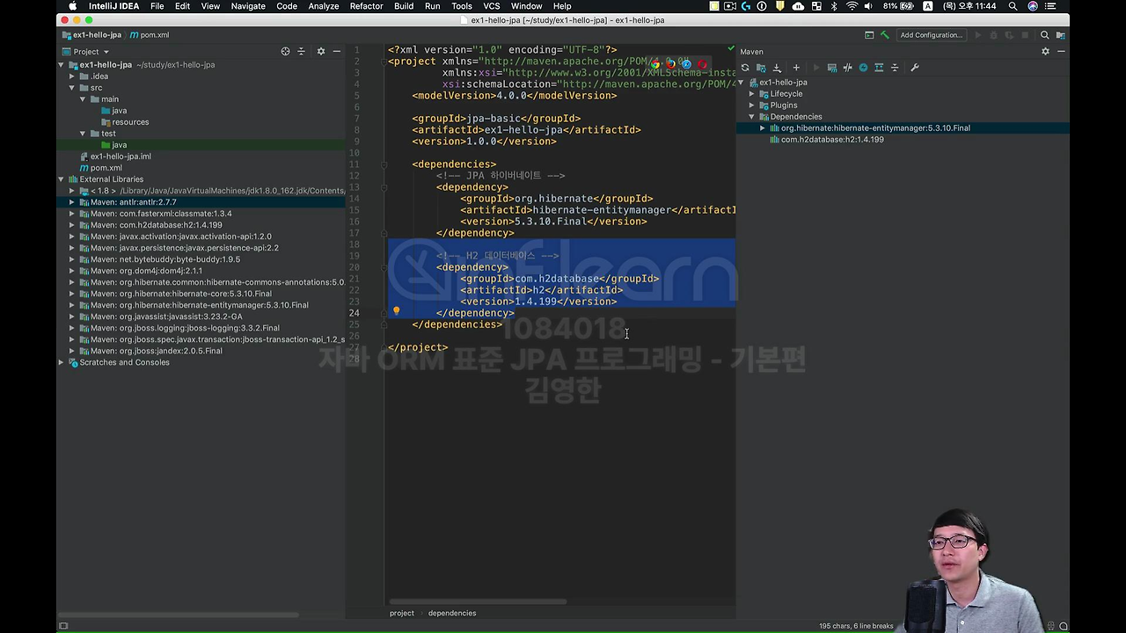Click Download Sources and Documentation icon

(x=777, y=68)
